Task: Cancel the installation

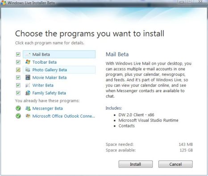Action: (175, 164)
